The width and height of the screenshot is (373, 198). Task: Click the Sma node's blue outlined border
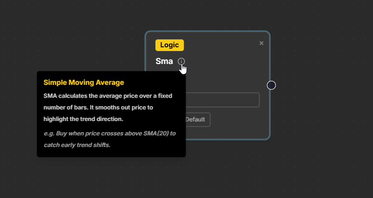coord(270,116)
